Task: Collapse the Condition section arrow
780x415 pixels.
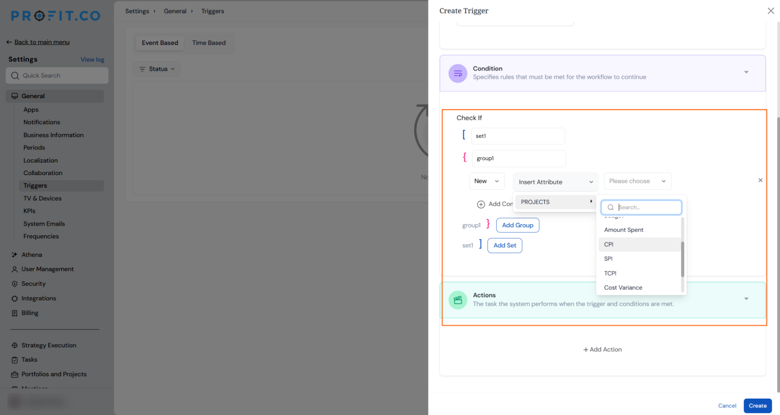Action: 746,72
